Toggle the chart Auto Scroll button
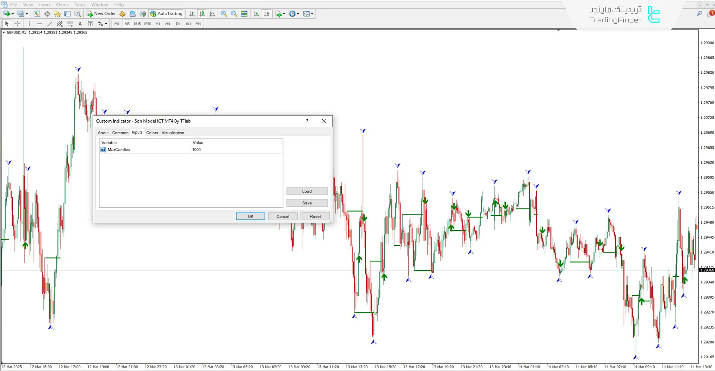715x371 pixels. [x=256, y=14]
